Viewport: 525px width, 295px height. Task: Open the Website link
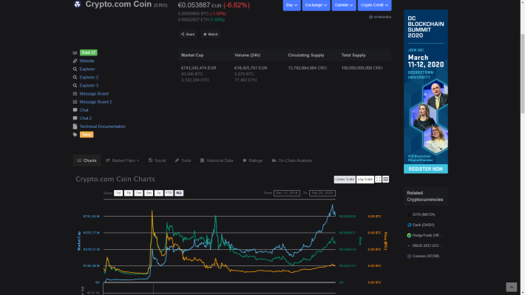click(x=87, y=61)
